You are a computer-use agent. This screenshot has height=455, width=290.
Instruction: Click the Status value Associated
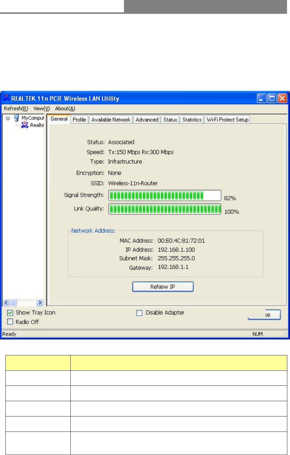121,142
